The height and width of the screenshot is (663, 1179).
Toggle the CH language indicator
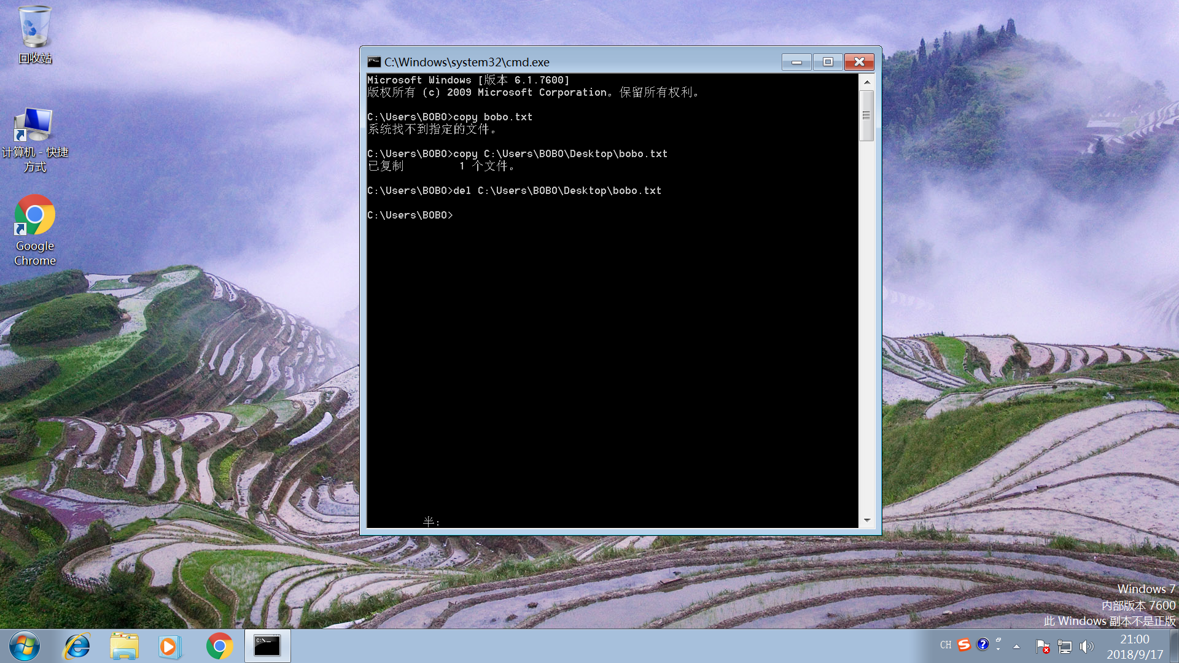click(x=945, y=645)
